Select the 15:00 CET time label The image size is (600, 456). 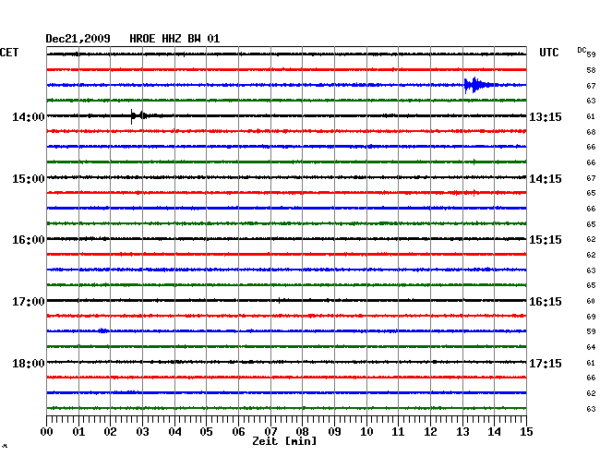tap(29, 179)
